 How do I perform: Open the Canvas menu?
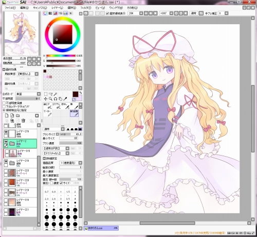tap(40, 8)
